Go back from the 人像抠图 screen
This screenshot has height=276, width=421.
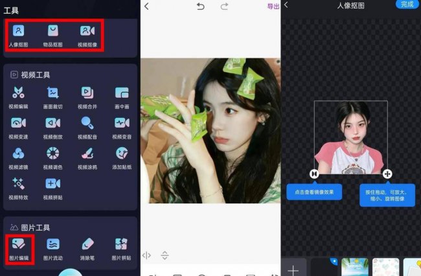coord(286,5)
